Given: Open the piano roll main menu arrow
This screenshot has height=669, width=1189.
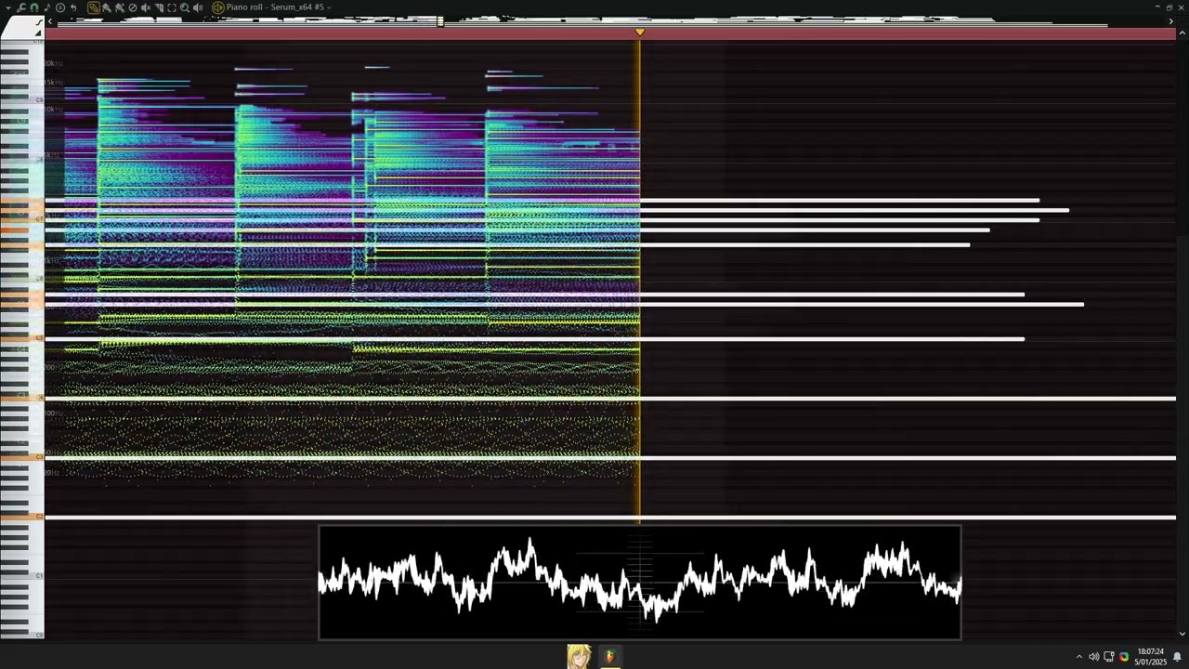Looking at the screenshot, I should click(x=8, y=7).
